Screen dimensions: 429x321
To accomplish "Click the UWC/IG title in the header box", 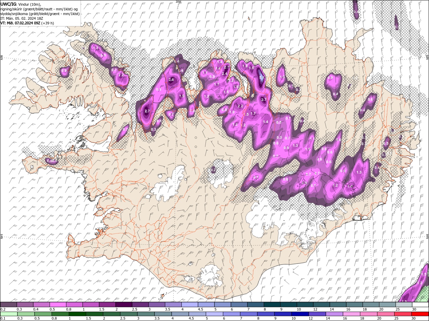I will [8, 4].
